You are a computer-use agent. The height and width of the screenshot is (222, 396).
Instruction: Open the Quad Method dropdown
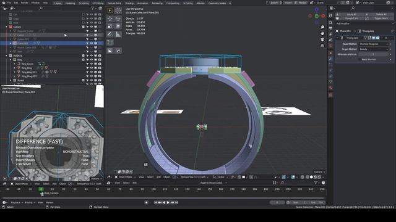pos(373,44)
